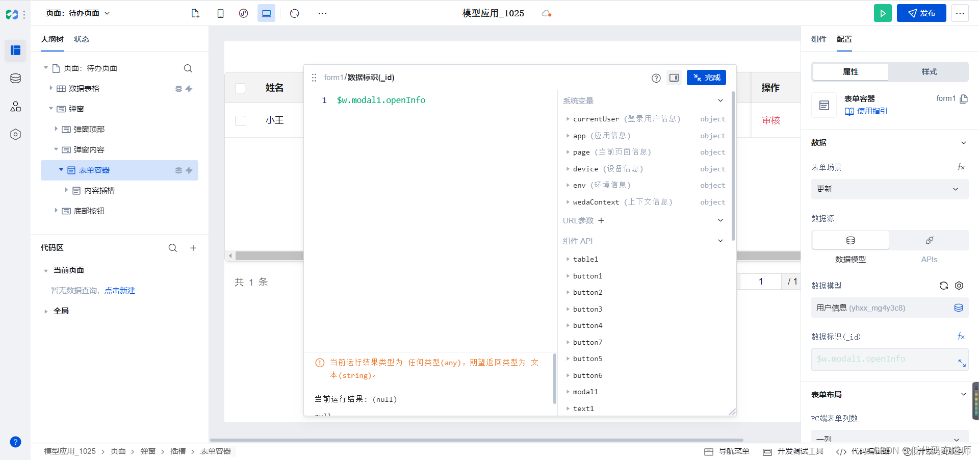Click the canvas horizontal scrollbar
Image resolution: width=979 pixels, height=460 pixels.
coord(476,440)
